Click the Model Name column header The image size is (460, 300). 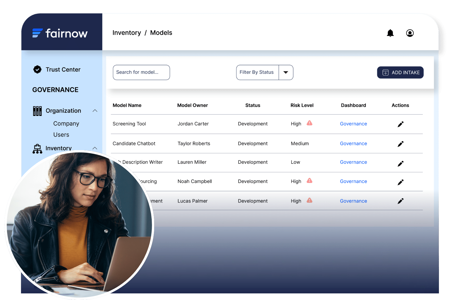(x=127, y=105)
